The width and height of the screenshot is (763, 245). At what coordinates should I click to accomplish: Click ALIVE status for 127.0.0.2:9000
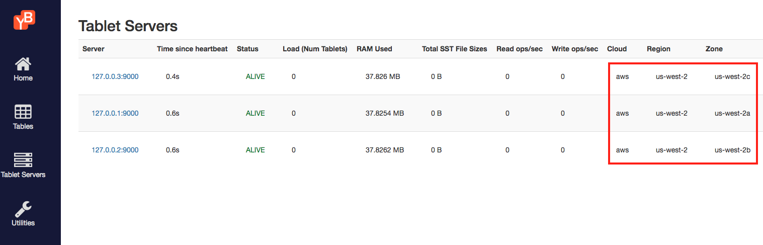click(x=255, y=150)
